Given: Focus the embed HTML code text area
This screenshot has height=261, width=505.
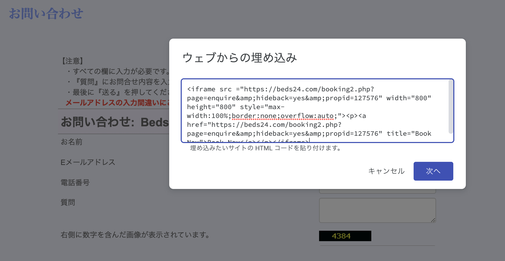Looking at the screenshot, I should (x=313, y=111).
